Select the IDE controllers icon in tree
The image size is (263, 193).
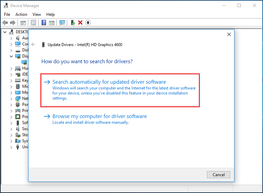[18, 74]
